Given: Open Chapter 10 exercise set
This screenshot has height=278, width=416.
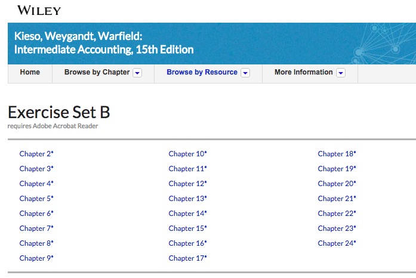Looking at the screenshot, I should pos(187,154).
